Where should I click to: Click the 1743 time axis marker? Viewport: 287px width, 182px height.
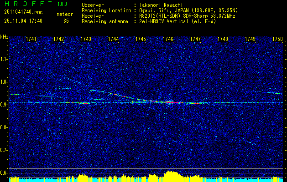(86, 39)
